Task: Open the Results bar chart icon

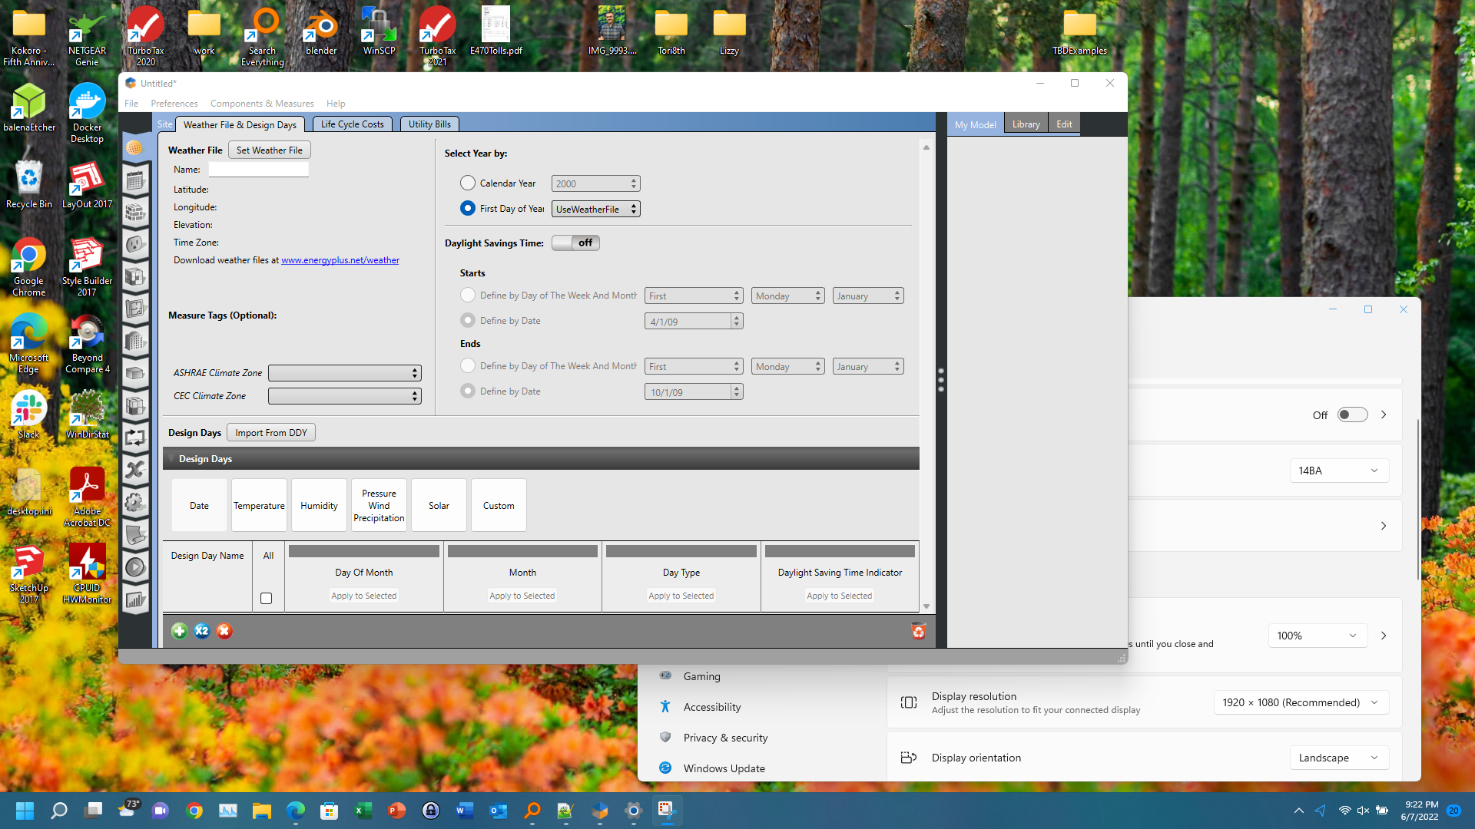Action: tap(136, 599)
